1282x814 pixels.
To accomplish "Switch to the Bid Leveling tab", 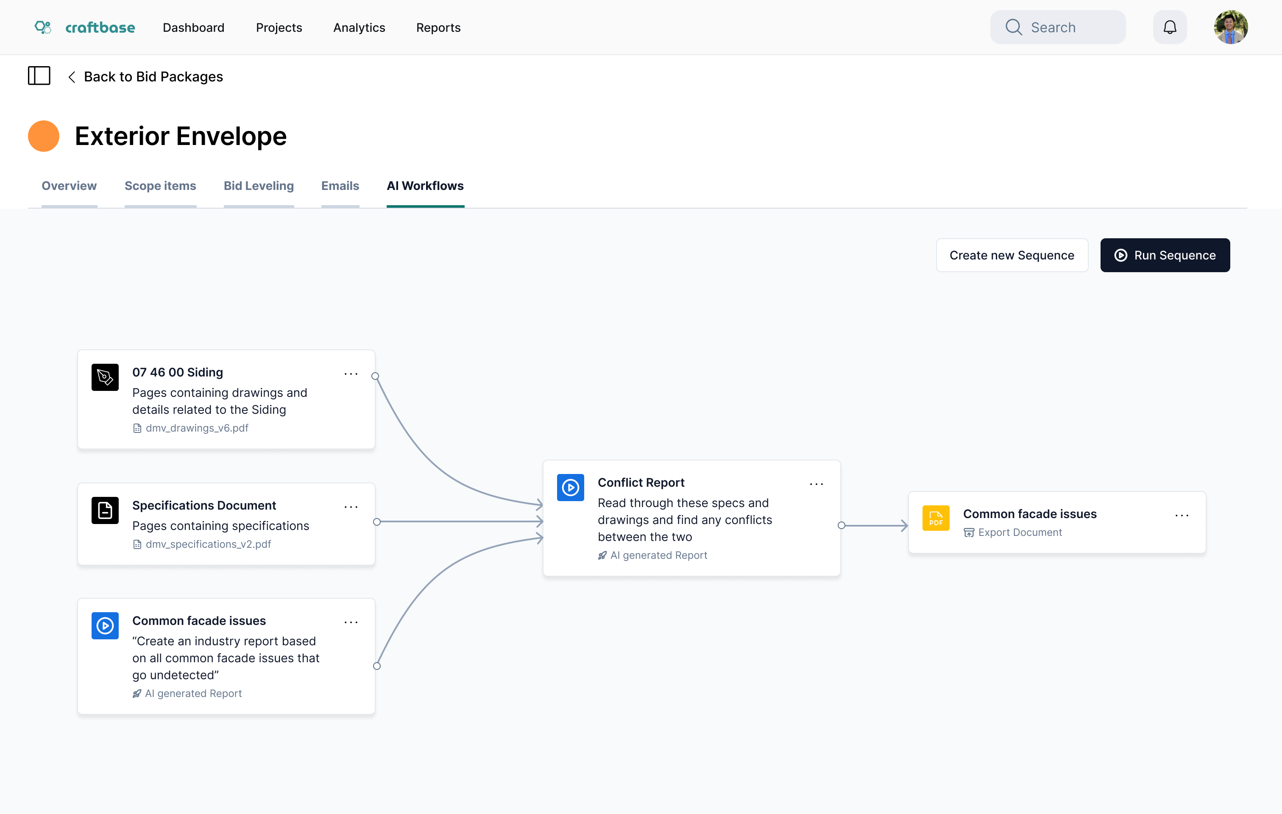I will [258, 186].
